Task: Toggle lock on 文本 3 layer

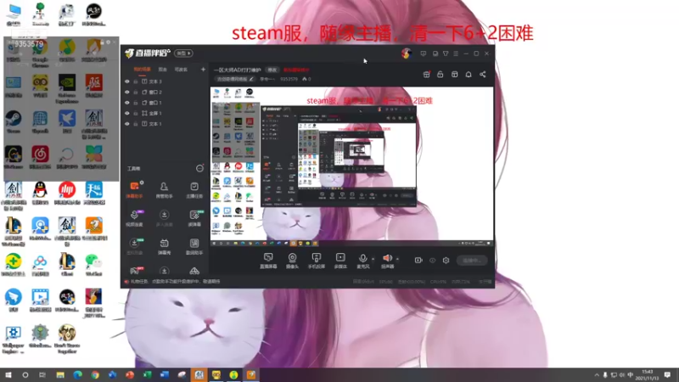Action: (x=136, y=81)
